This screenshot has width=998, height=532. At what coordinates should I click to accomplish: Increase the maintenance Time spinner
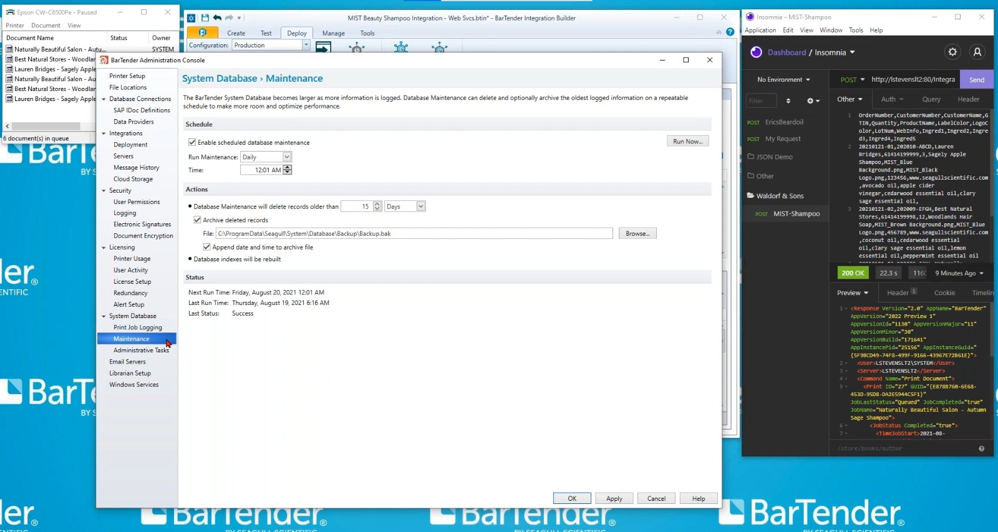click(287, 167)
